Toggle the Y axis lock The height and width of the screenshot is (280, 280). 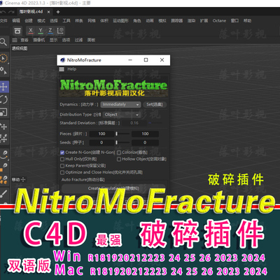pos(41,31)
